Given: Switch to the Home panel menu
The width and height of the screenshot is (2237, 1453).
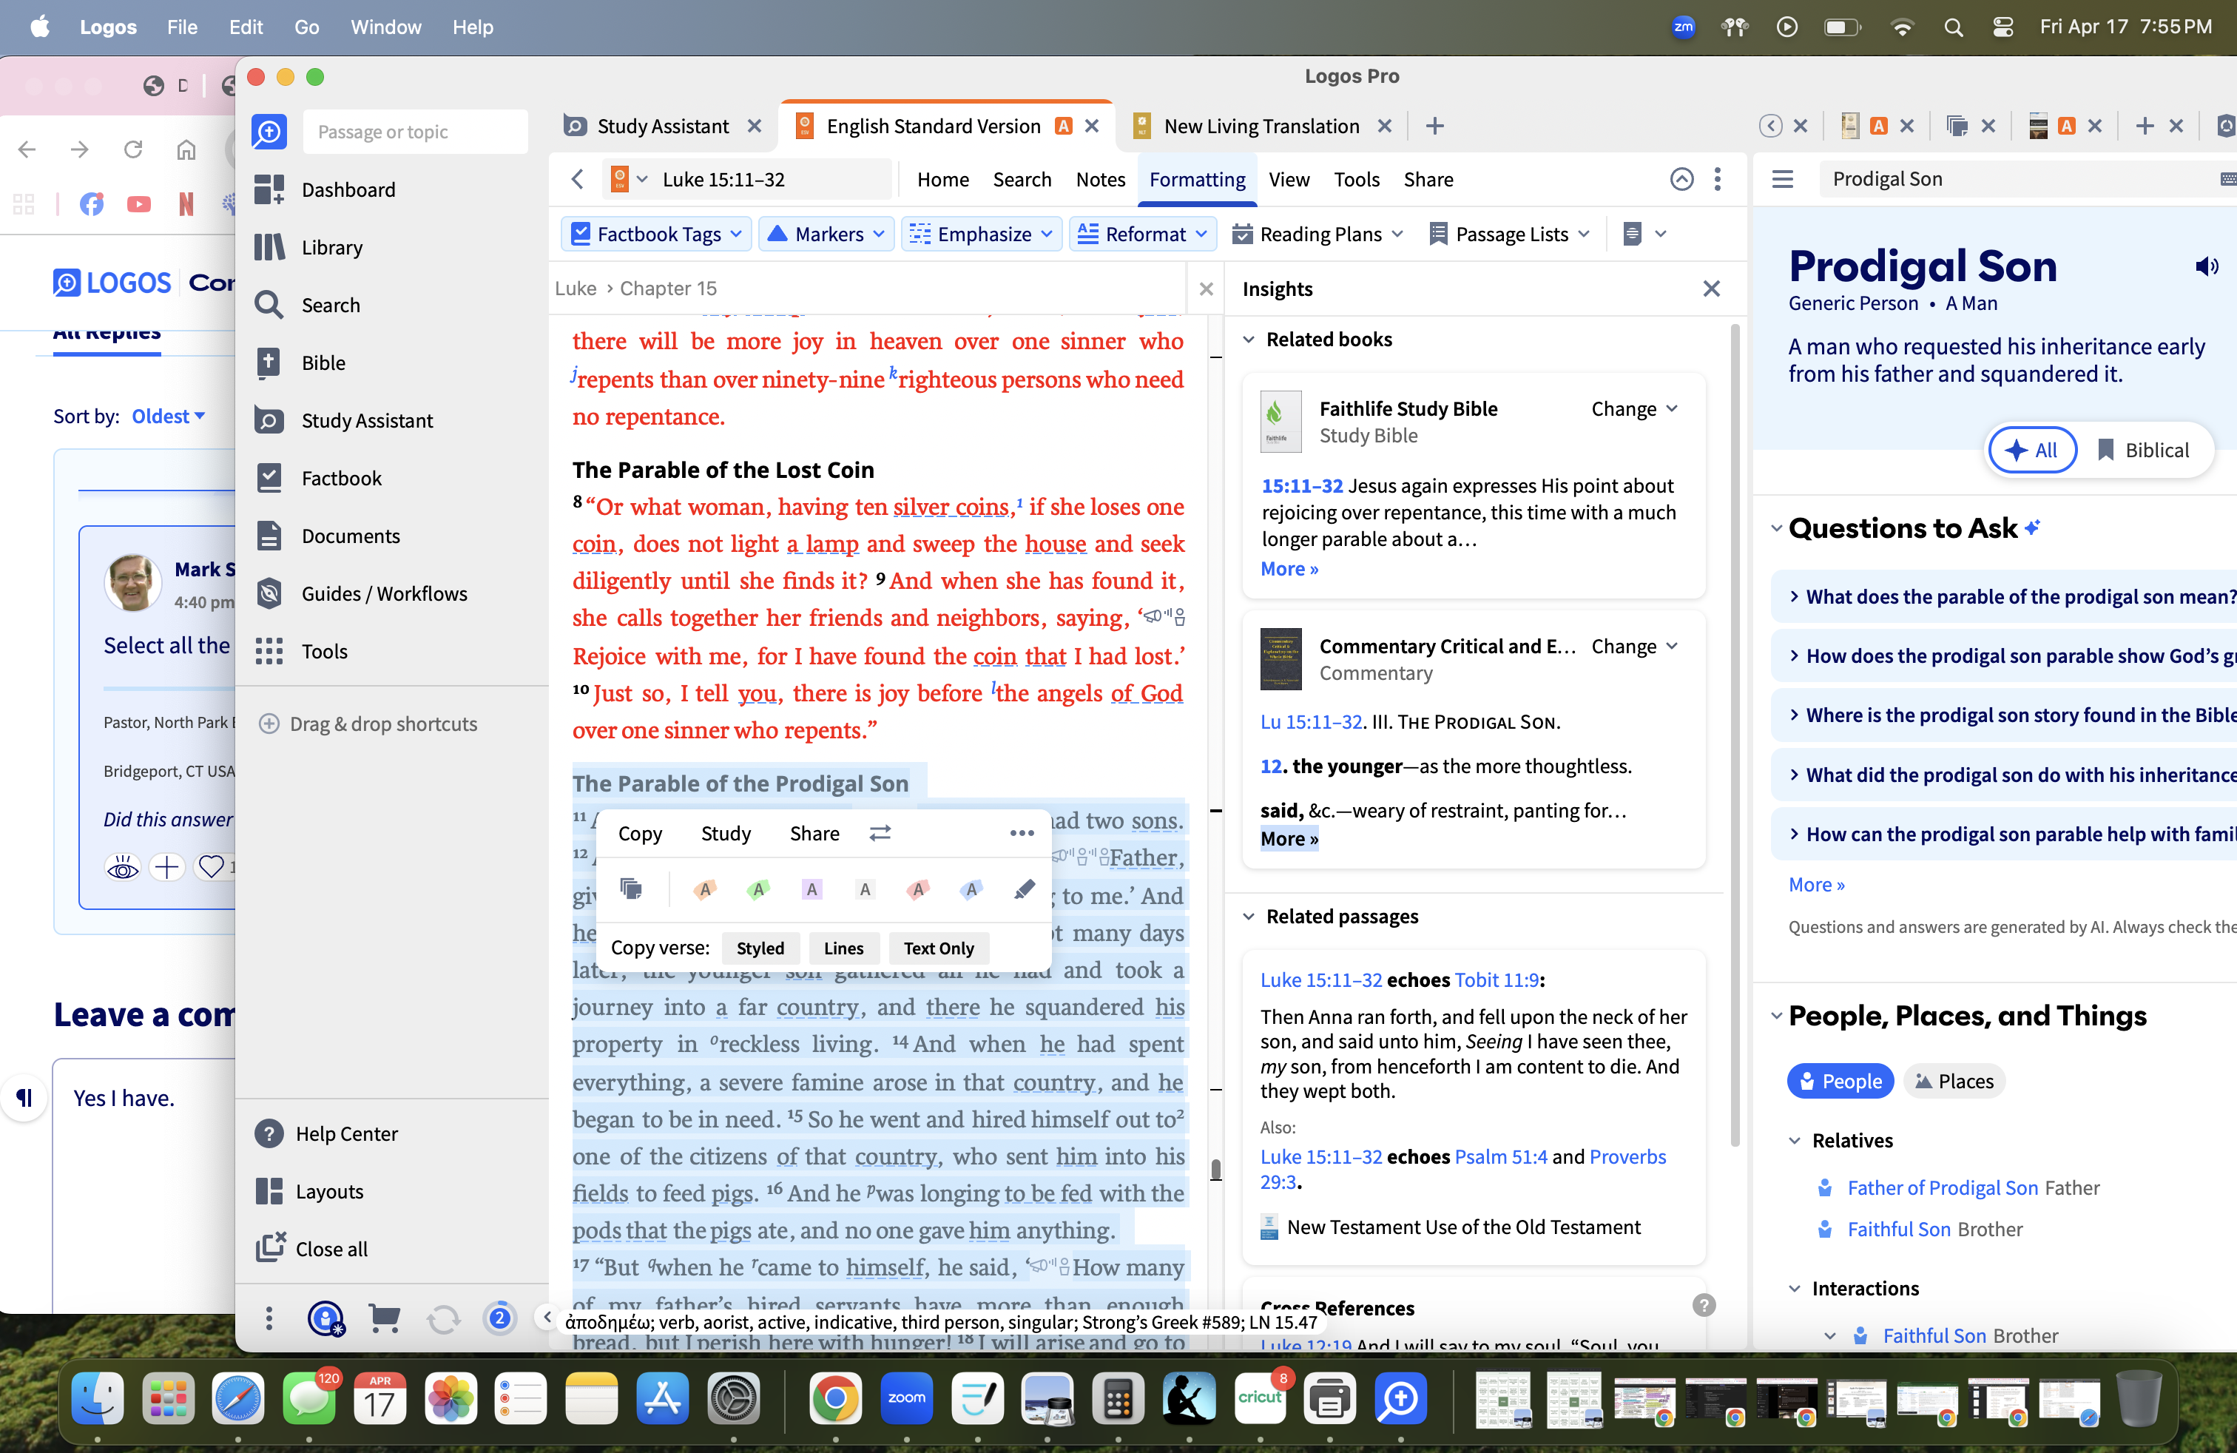Looking at the screenshot, I should pyautogui.click(x=942, y=180).
